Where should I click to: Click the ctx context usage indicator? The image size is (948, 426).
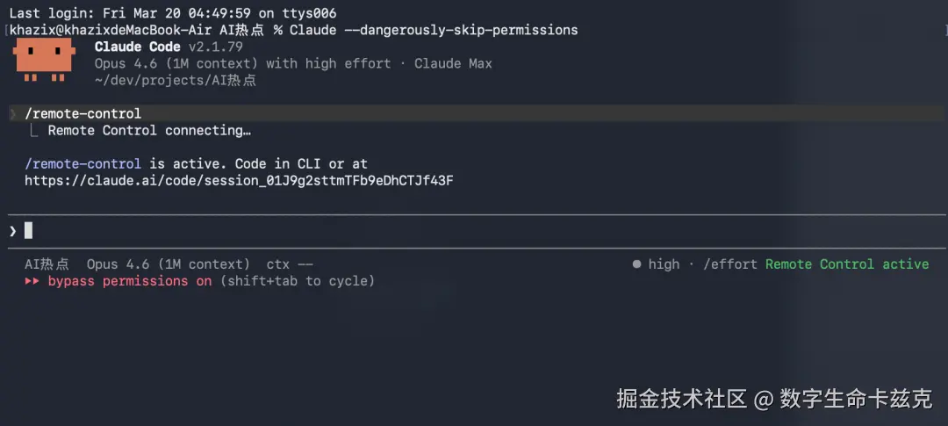coord(290,264)
